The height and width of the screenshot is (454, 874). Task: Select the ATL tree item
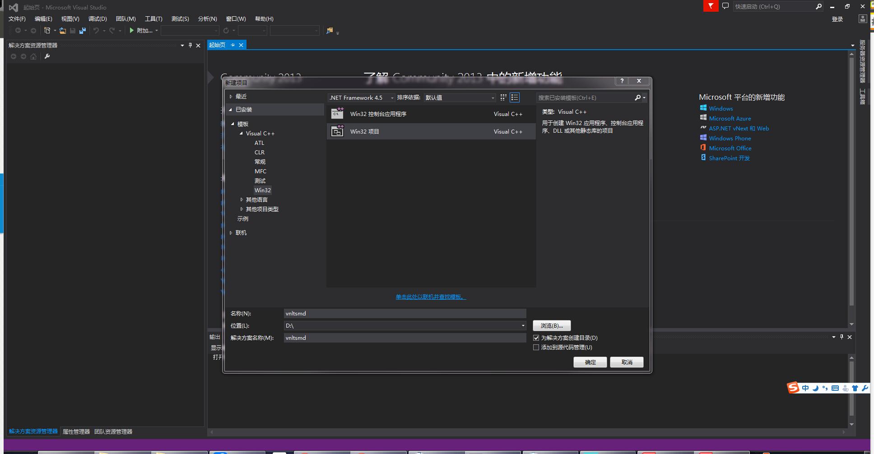(259, 143)
